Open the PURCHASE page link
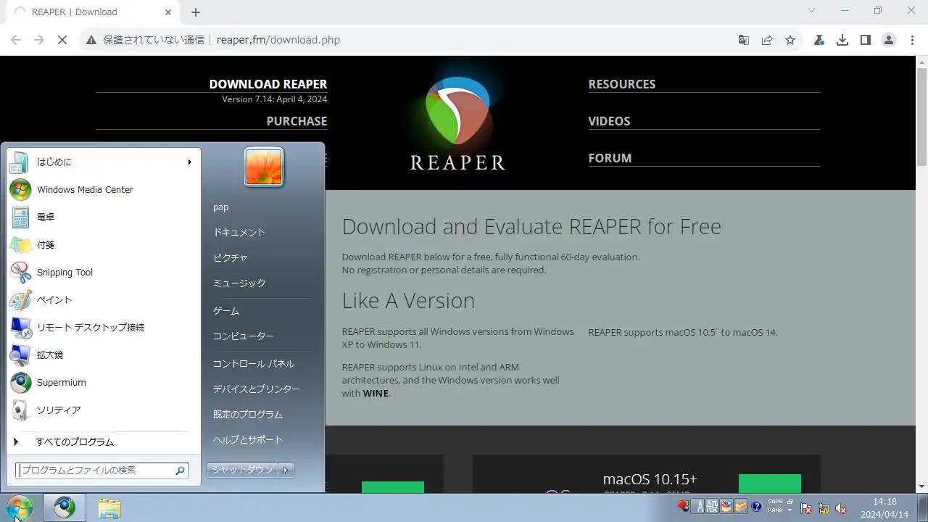The image size is (928, 522). [297, 121]
